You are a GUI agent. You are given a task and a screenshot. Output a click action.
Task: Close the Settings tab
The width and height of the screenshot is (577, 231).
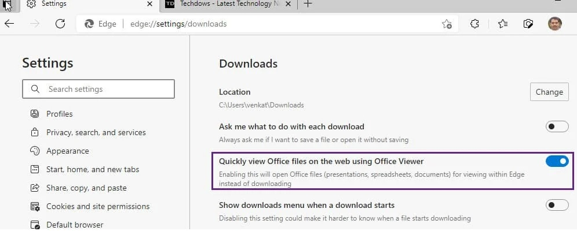pos(149,4)
